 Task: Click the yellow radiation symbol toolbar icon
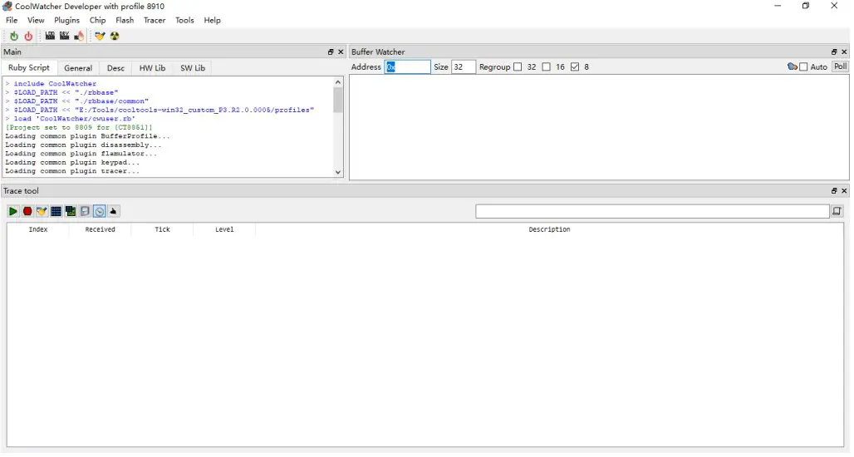click(115, 36)
